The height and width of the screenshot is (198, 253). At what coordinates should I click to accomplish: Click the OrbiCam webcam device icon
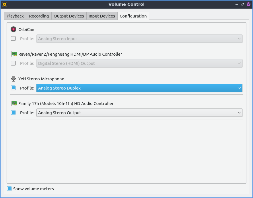(13, 29)
